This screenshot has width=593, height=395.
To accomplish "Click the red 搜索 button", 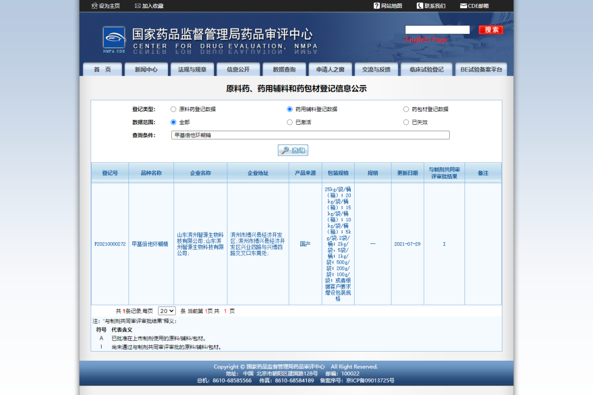I will click(491, 30).
